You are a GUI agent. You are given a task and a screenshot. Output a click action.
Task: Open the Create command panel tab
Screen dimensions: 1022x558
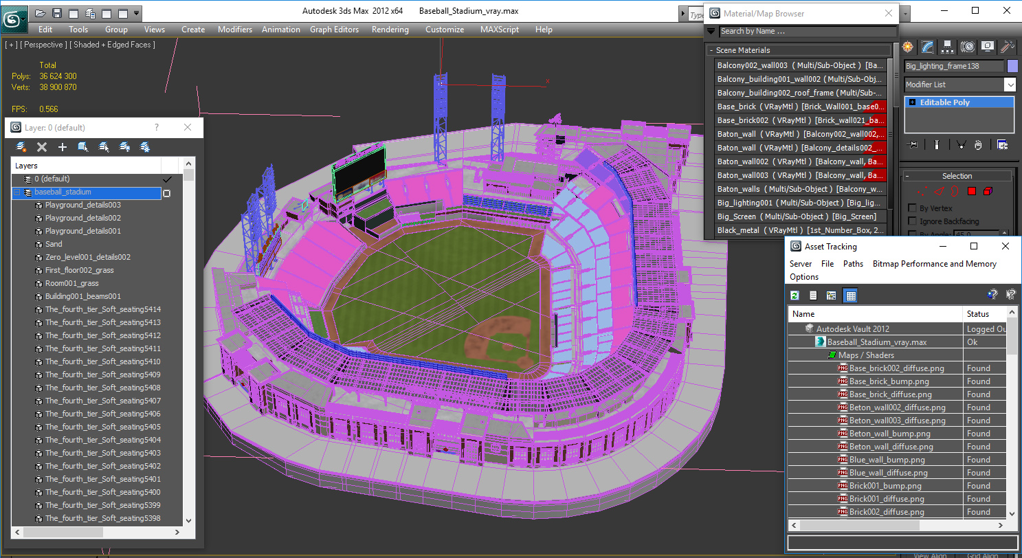tap(908, 47)
